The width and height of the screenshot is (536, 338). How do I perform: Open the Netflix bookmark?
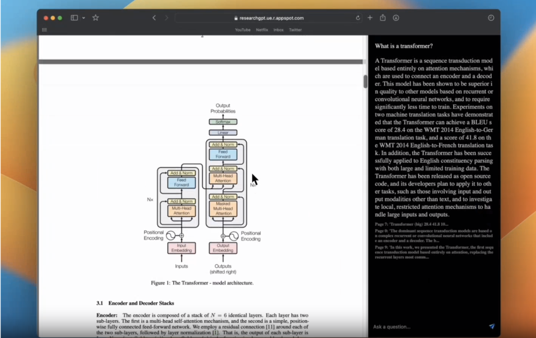pos(262,30)
